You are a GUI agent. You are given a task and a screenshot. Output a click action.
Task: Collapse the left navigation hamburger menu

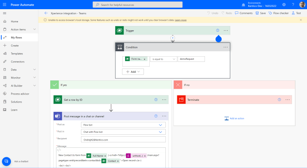[x=5, y=13]
